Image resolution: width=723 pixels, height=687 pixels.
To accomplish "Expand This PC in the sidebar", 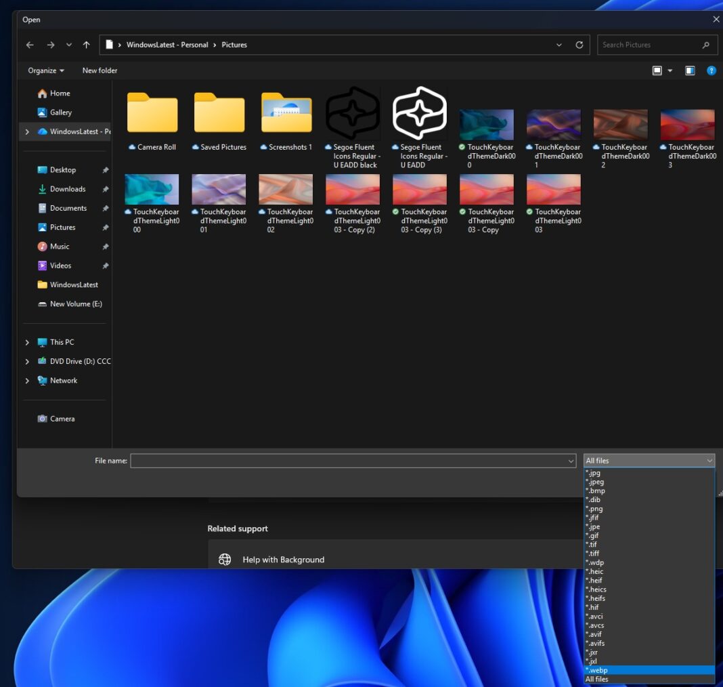I will (28, 341).
